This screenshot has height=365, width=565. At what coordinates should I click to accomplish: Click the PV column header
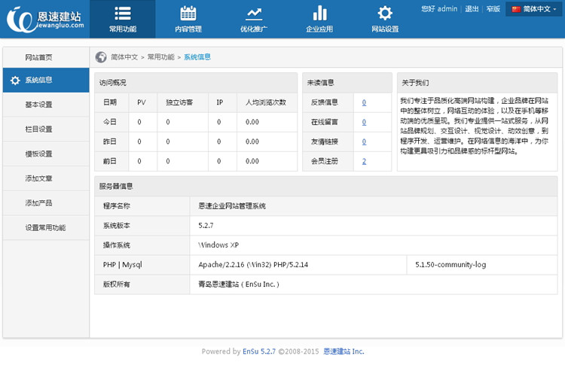(142, 102)
